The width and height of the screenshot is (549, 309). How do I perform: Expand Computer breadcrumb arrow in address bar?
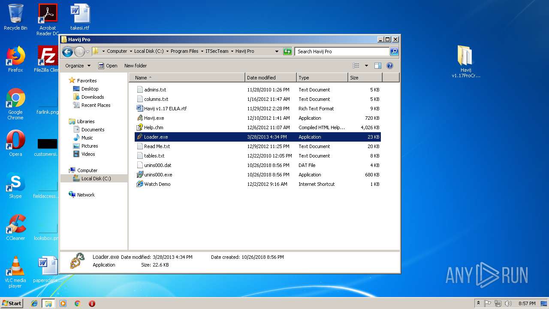(130, 51)
